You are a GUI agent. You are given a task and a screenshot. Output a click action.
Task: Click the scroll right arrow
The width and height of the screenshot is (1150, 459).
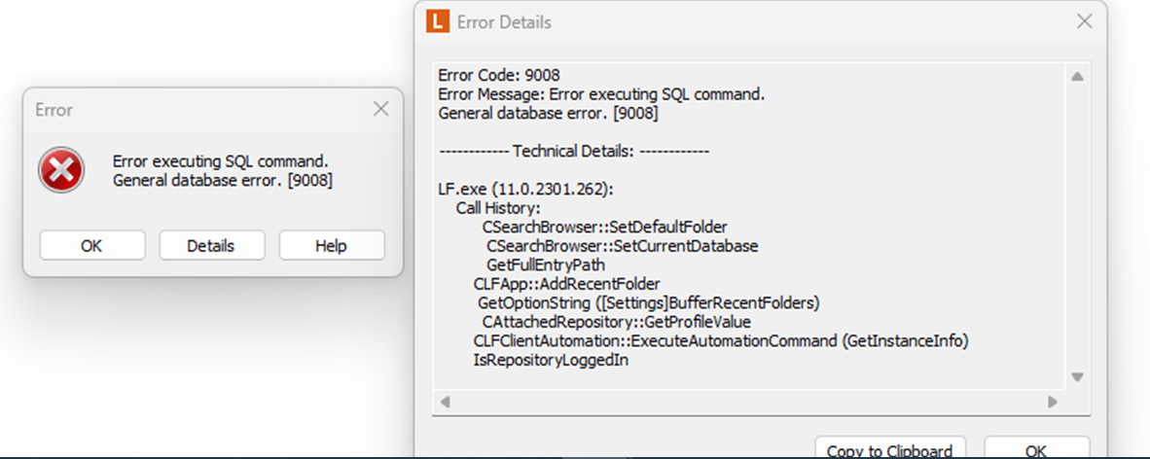coord(1053,402)
